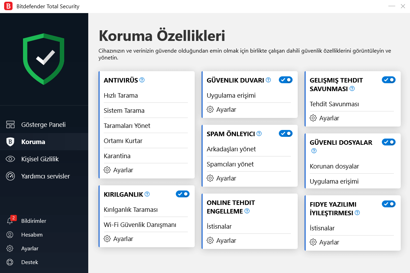The height and width of the screenshot is (273, 410).
Task: Switch to Kişisel Gizlilik section
Action: tap(40, 159)
